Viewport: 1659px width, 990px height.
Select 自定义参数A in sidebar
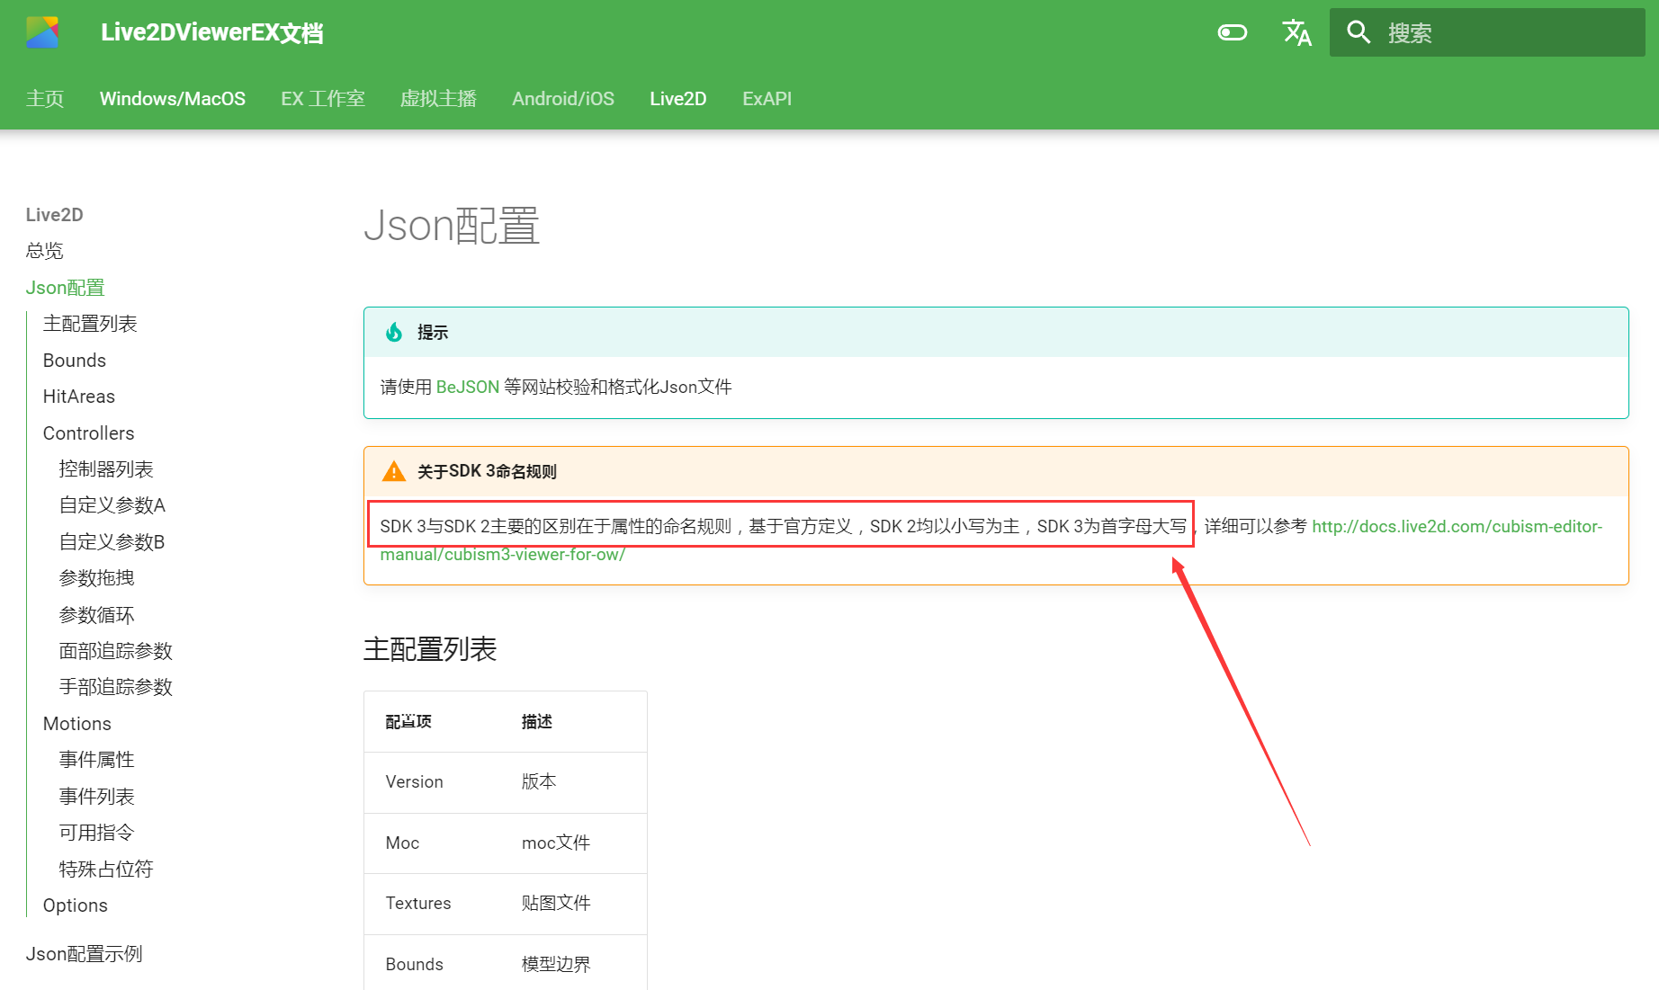(x=112, y=505)
